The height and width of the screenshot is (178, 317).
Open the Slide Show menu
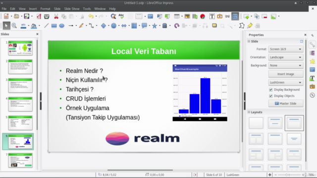pyautogui.click(x=72, y=9)
